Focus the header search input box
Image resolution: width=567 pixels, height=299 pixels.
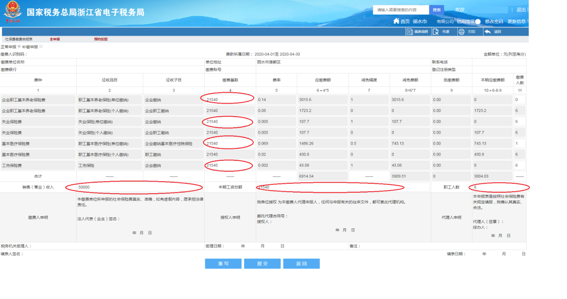[401, 10]
